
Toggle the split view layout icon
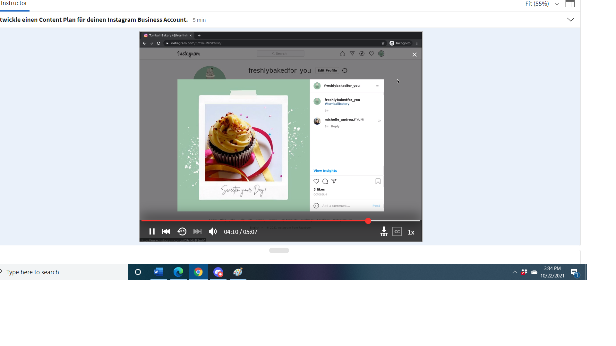pyautogui.click(x=570, y=4)
